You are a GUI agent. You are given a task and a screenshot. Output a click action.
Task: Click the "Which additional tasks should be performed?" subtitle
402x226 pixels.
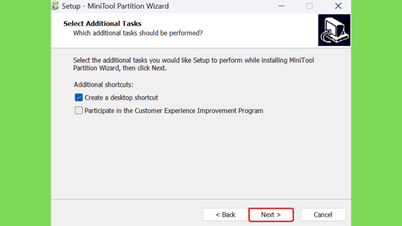(138, 33)
